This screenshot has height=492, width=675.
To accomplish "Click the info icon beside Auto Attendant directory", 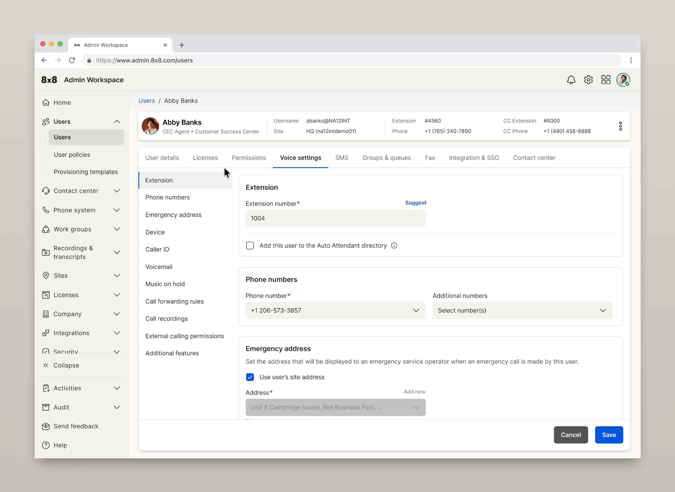I will [394, 246].
